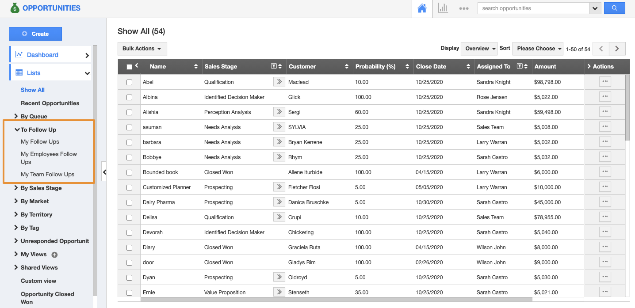635x308 pixels.
Task: Advance Abel's sales stage with arrow icon
Action: 279,82
